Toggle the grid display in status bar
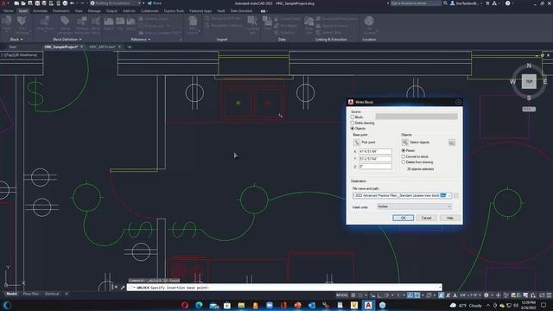The width and height of the screenshot is (553, 311). pyautogui.click(x=353, y=295)
